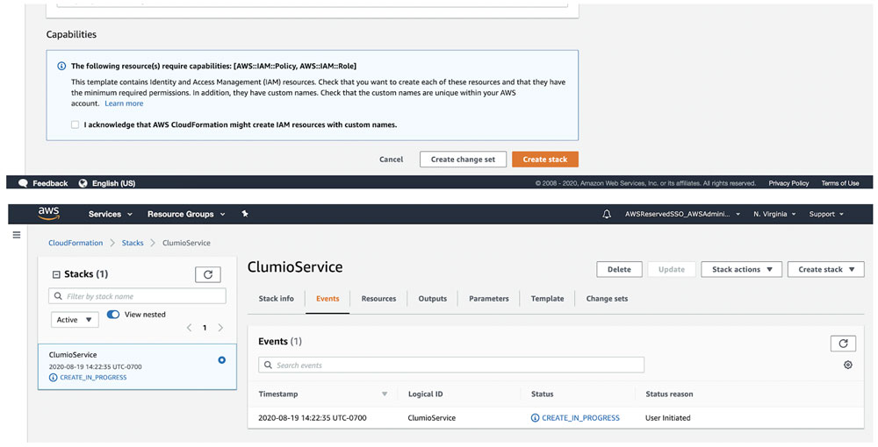
Task: Click the Update button
Action: pos(672,269)
